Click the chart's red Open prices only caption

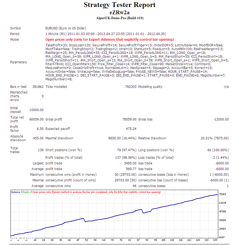(96, 192)
